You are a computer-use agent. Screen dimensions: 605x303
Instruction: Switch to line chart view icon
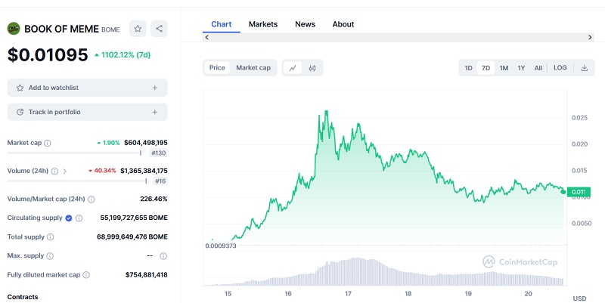tap(293, 68)
